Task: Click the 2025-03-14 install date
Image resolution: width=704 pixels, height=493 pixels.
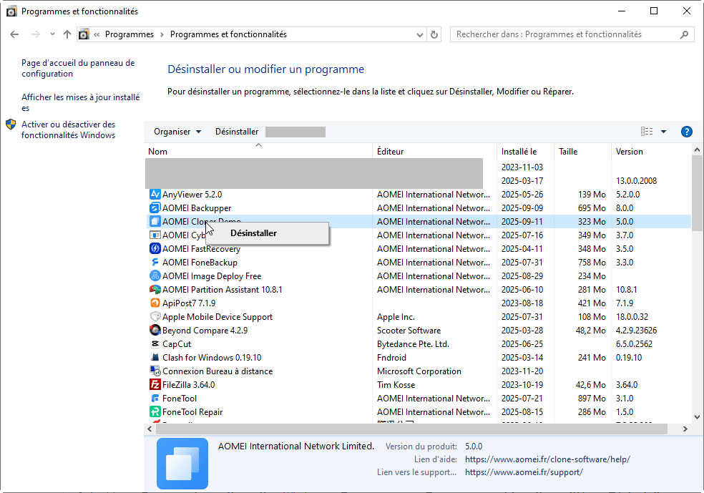Action: click(x=522, y=358)
